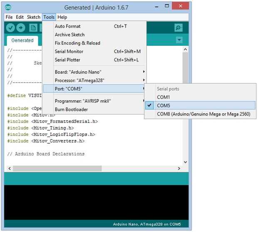Click the Mitov_LogicFlipFlops.h include line
The image size is (258, 232).
51,135
